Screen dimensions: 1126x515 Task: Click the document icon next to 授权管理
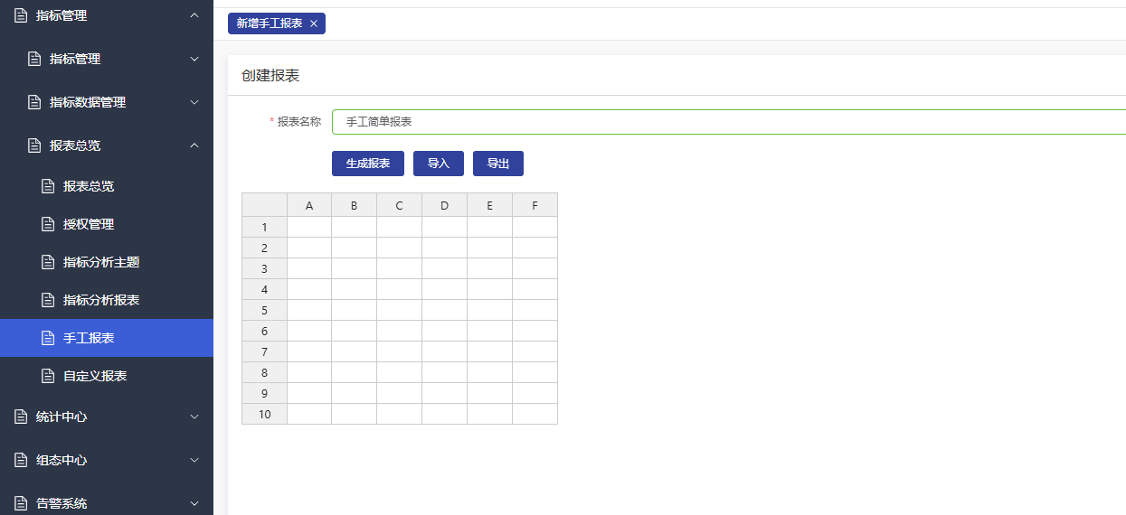tap(48, 224)
